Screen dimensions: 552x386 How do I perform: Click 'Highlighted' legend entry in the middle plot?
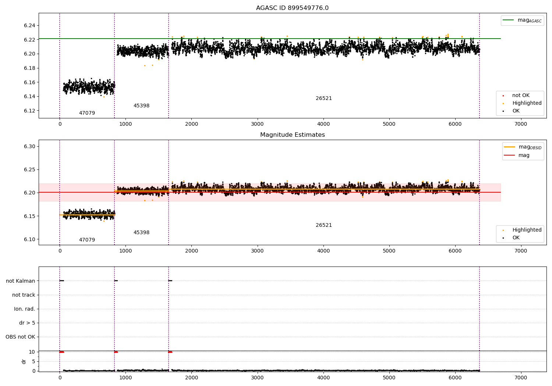[x=522, y=230]
